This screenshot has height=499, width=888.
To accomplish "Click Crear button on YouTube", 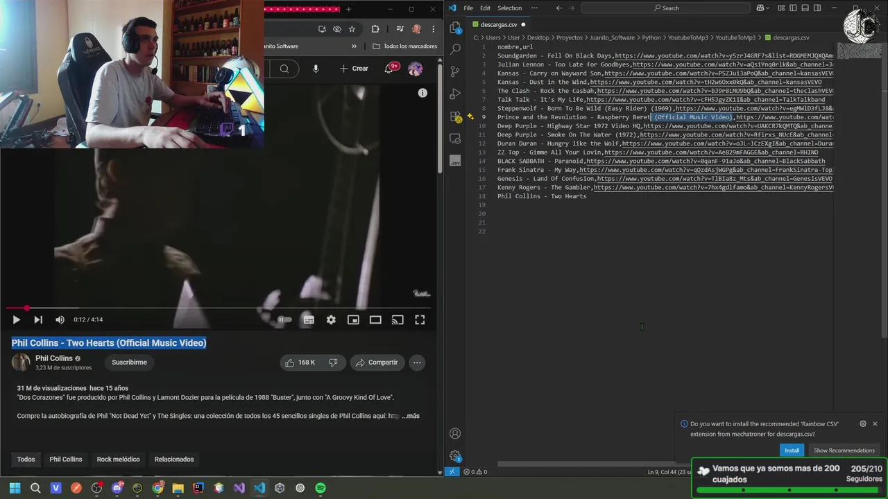I will coord(354,69).
